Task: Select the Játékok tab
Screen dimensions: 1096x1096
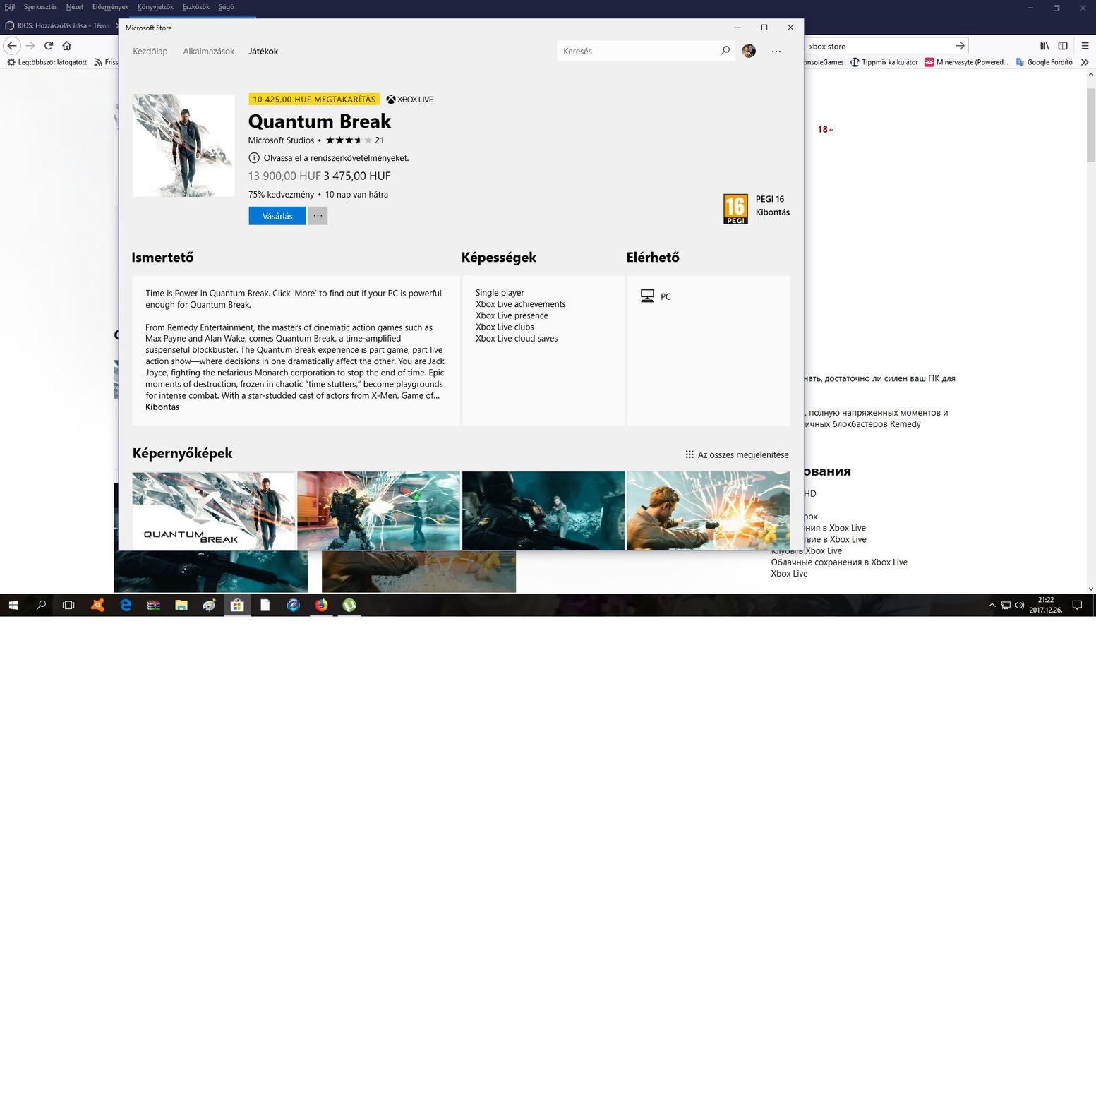Action: (x=263, y=51)
